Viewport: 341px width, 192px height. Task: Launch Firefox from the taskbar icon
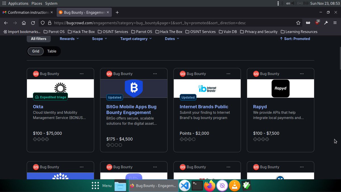210,186
